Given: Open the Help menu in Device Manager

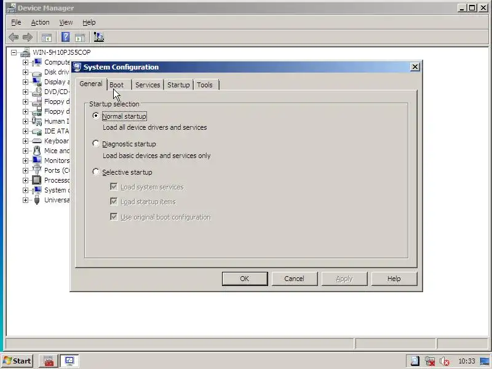Looking at the screenshot, I should [89, 22].
